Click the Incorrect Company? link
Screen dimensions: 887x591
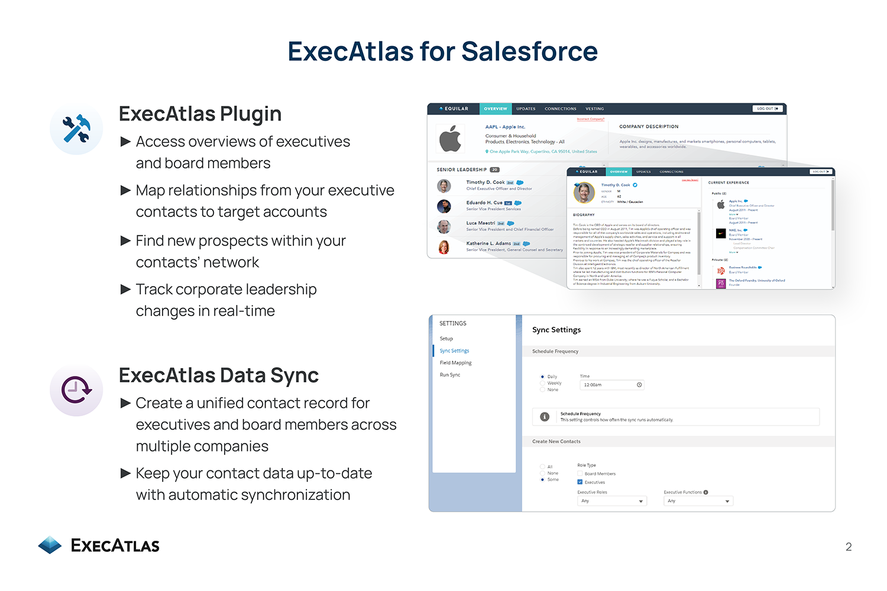590,119
